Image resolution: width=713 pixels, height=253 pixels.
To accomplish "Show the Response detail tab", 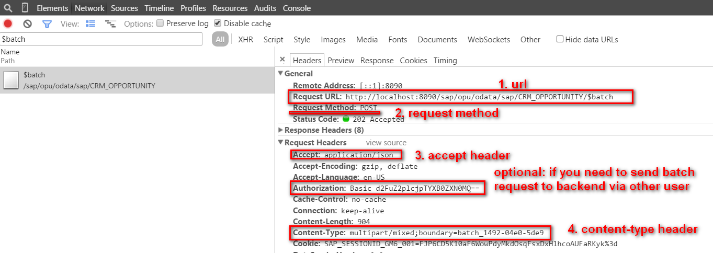I will click(x=377, y=61).
